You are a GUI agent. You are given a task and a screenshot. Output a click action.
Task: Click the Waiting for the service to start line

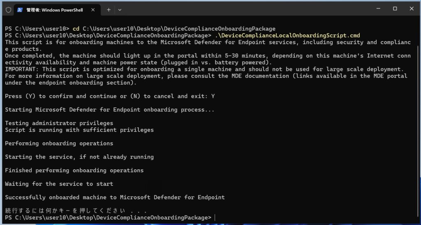[59, 184]
